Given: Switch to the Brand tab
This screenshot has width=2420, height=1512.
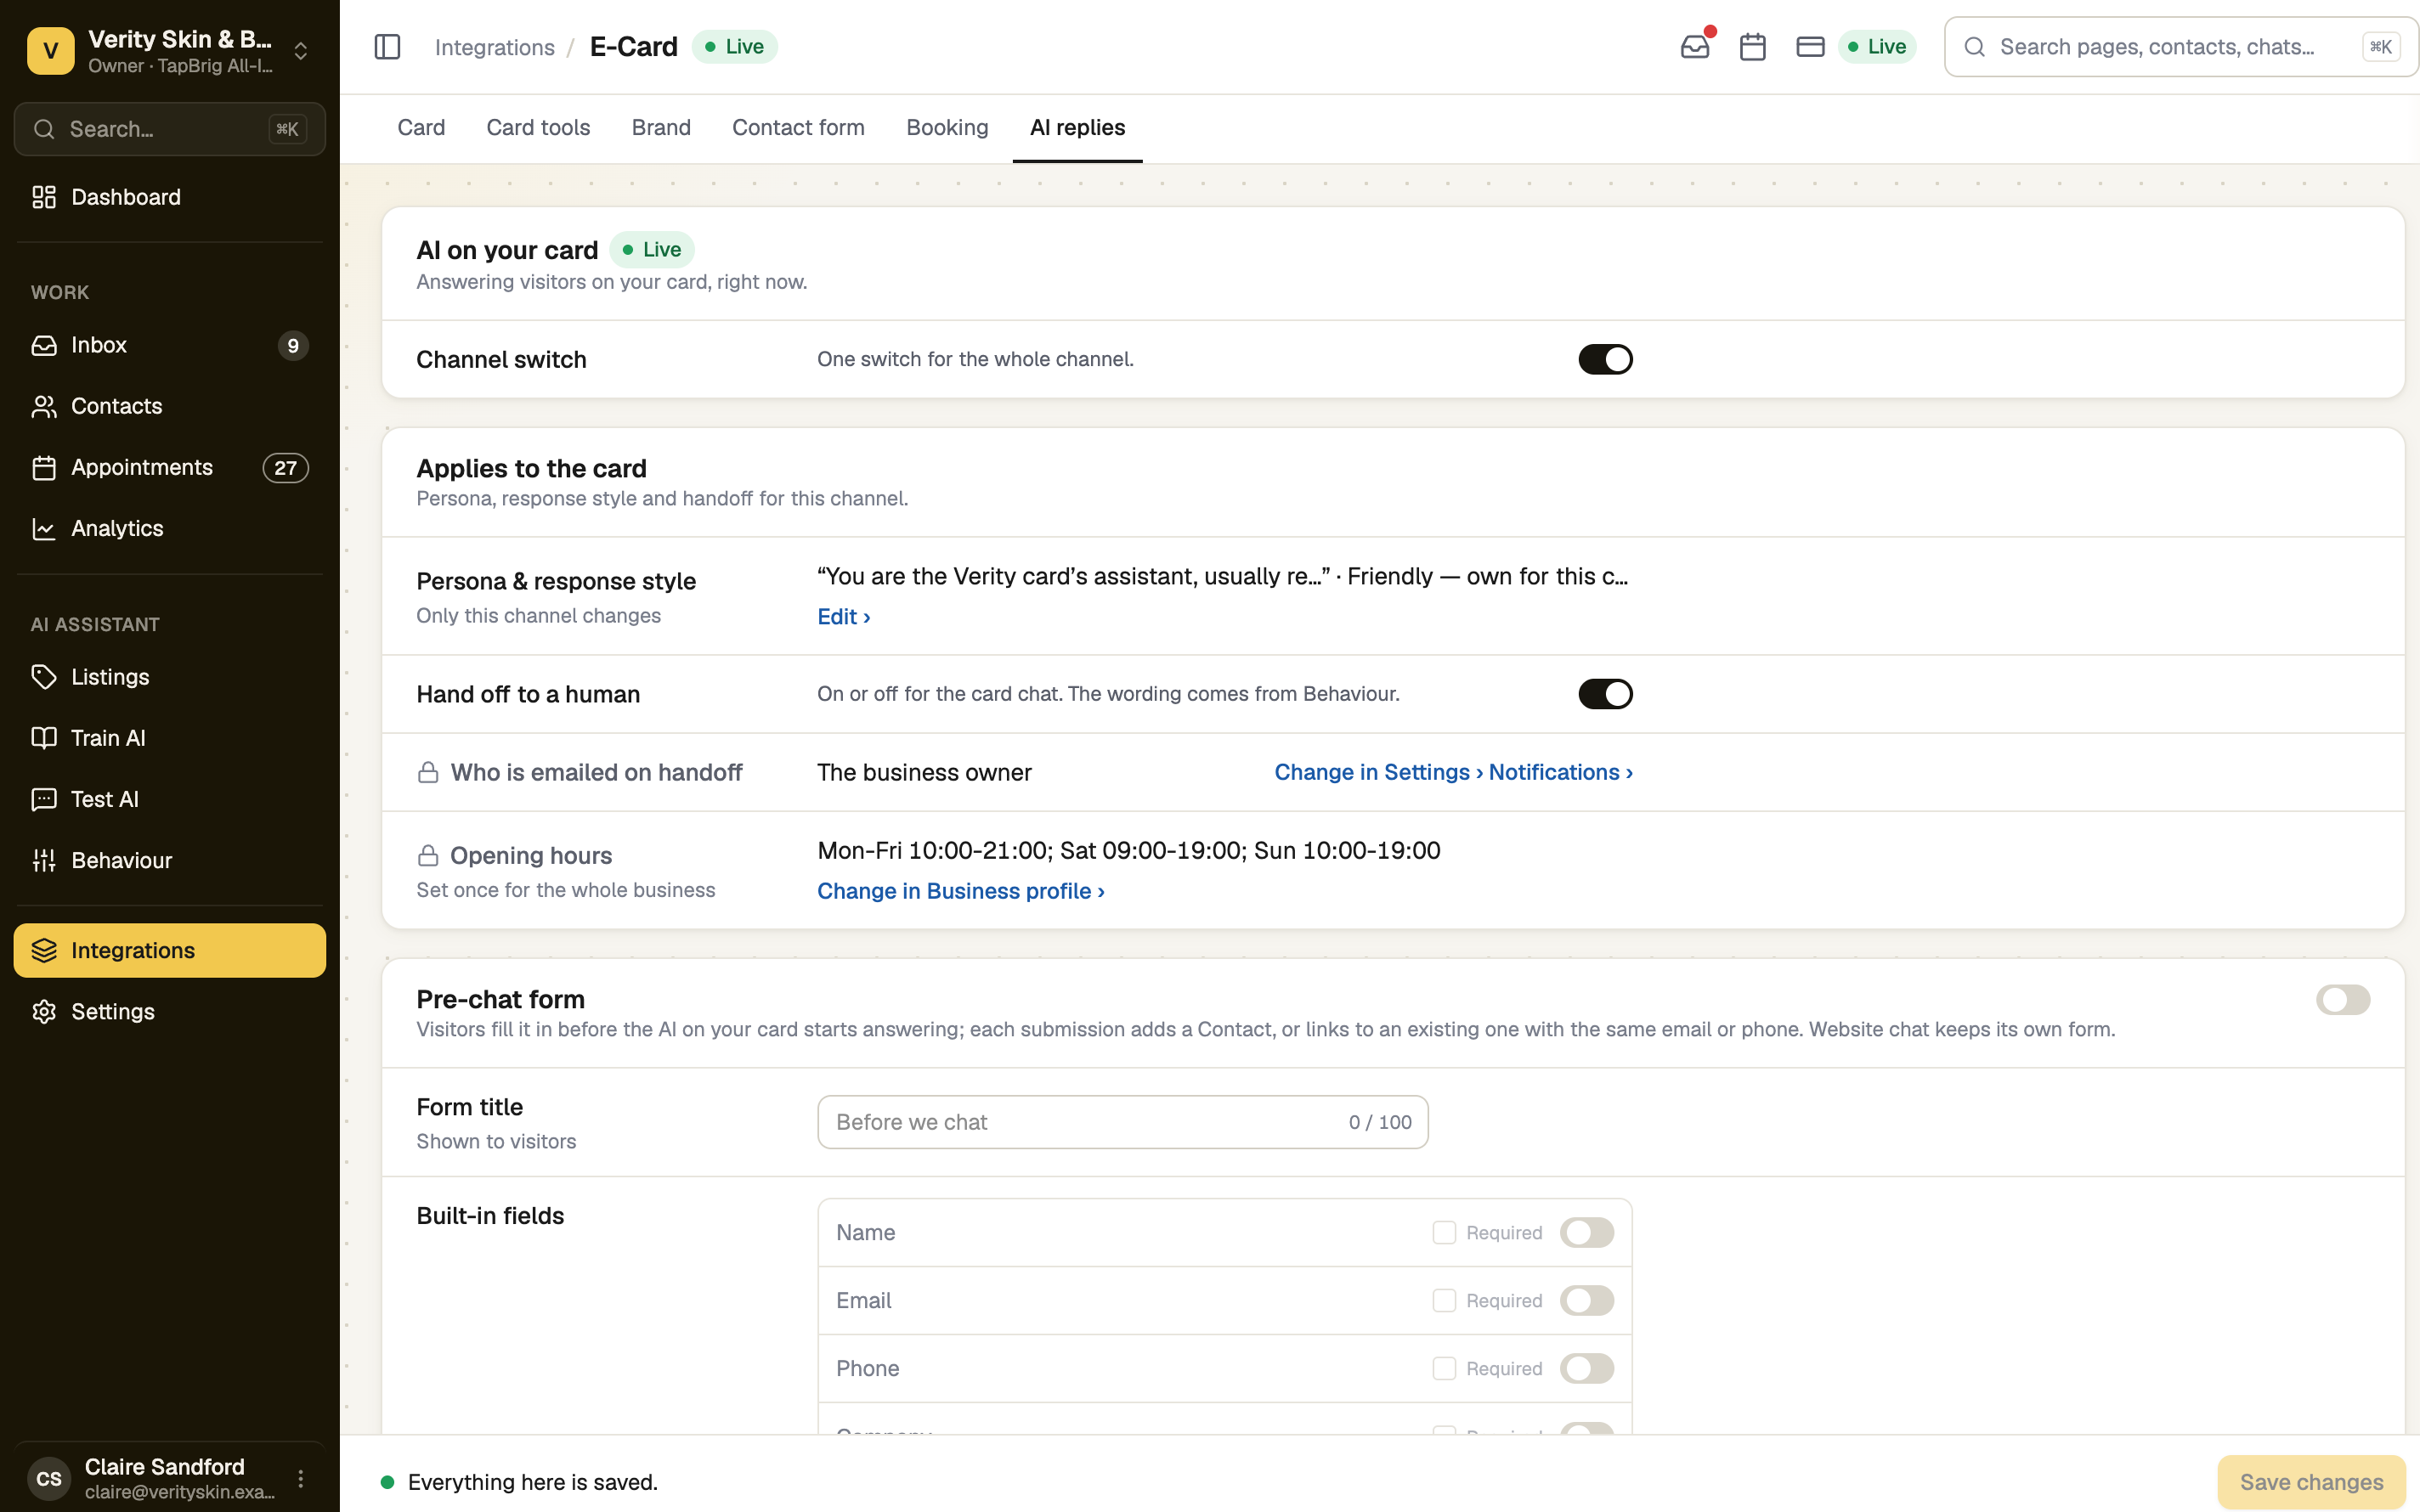Looking at the screenshot, I should [661, 128].
